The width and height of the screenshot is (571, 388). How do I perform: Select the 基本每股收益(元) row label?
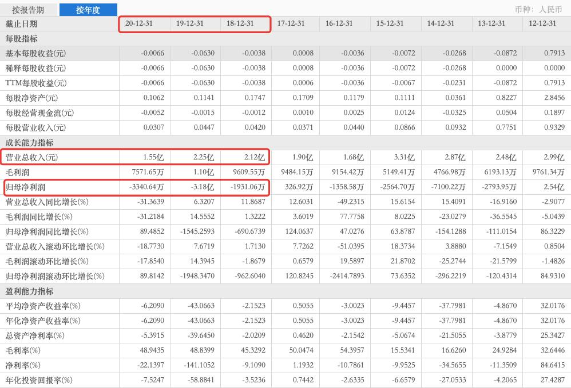tap(35, 53)
